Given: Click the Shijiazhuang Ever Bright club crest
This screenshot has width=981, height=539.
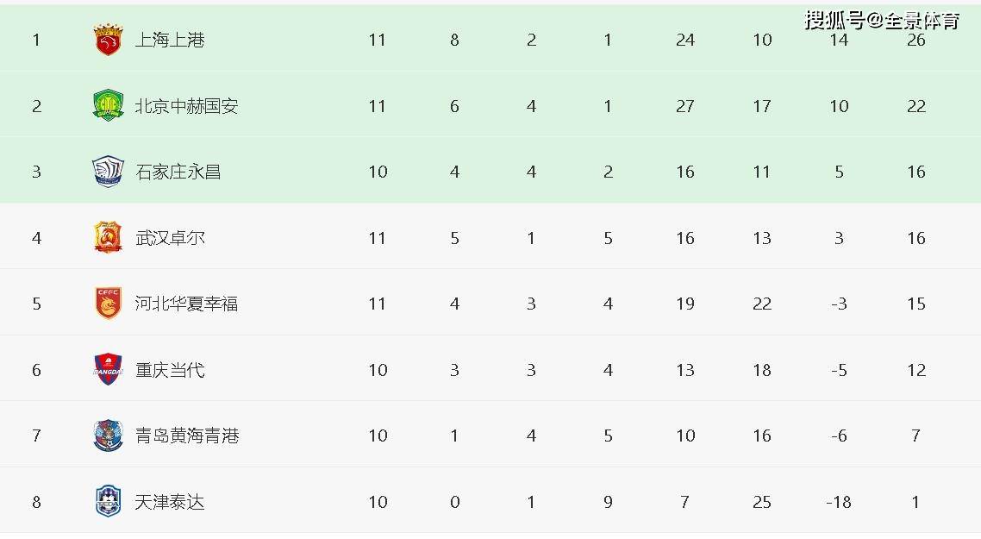Looking at the screenshot, I should coord(108,172).
